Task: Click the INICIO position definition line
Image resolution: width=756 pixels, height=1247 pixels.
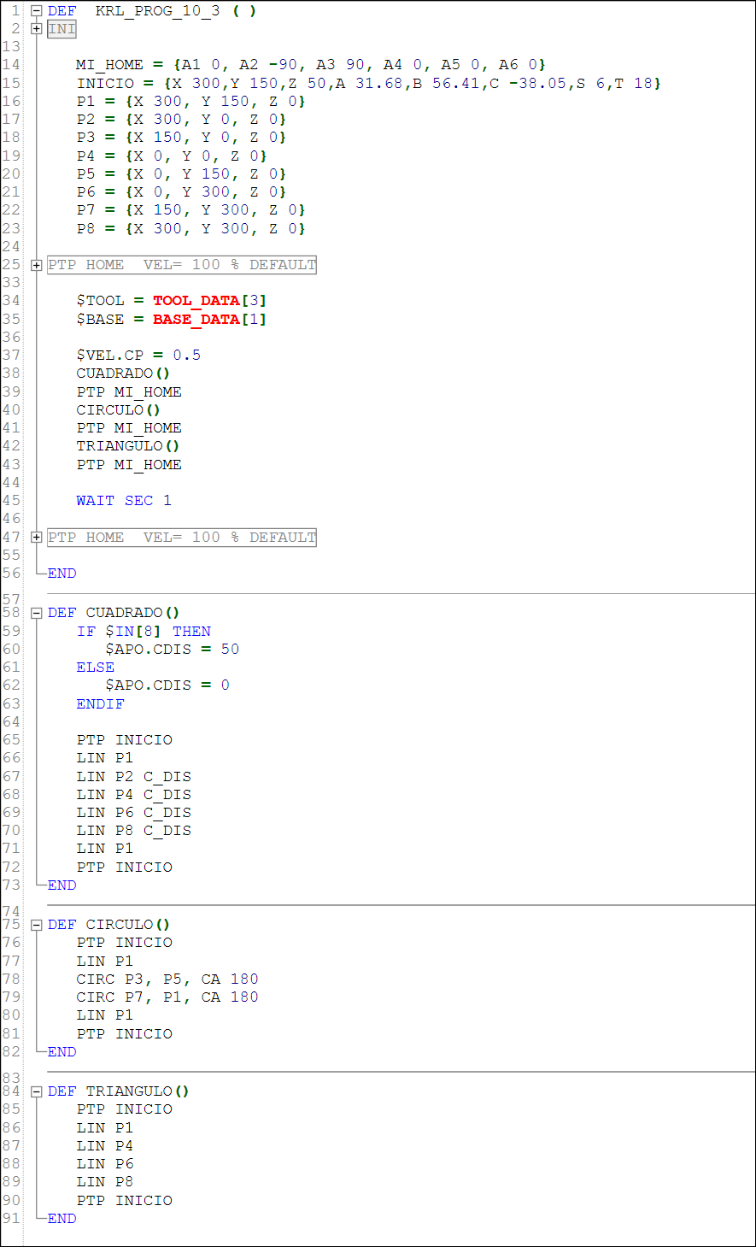Action: coord(369,84)
